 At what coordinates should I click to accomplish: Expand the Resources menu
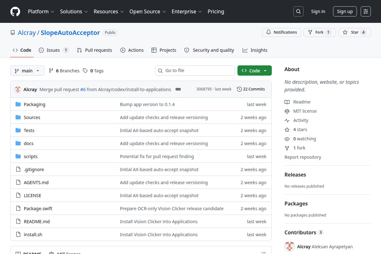[108, 11]
